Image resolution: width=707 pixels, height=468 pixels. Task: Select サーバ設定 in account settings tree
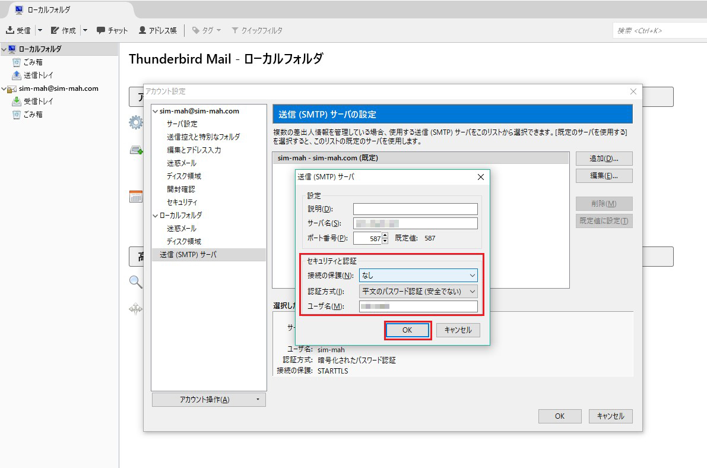point(182,124)
